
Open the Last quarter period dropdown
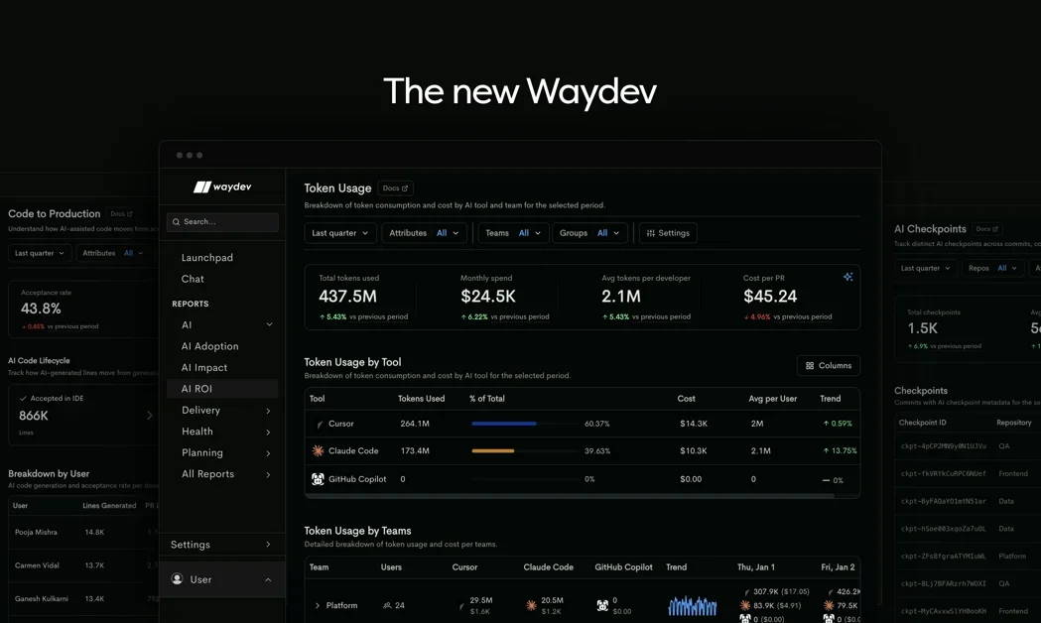[340, 233]
